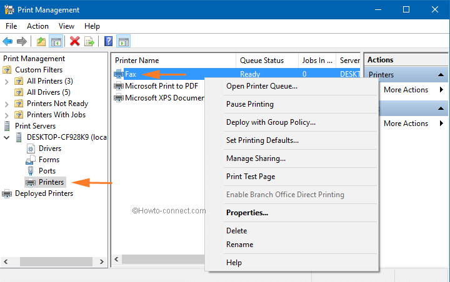Click left arrow of printer list scrollbar
Viewport: 450px width, 282px height.
pyautogui.click(x=116, y=260)
